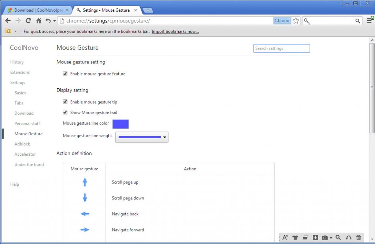Close the Download CoolNovo tab
The height and width of the screenshot is (244, 375).
point(67,10)
